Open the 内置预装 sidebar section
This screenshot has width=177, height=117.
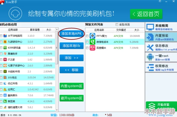(161, 37)
